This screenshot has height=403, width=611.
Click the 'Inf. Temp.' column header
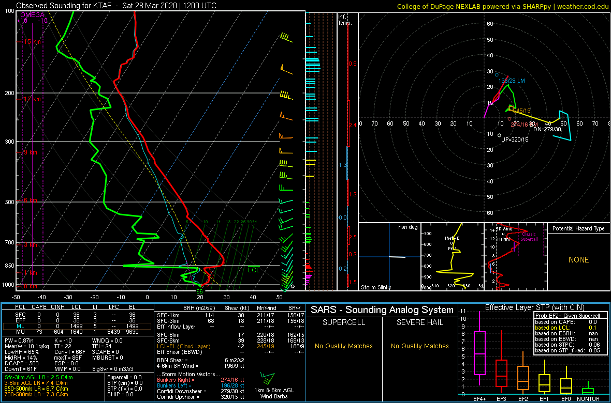tap(344, 20)
